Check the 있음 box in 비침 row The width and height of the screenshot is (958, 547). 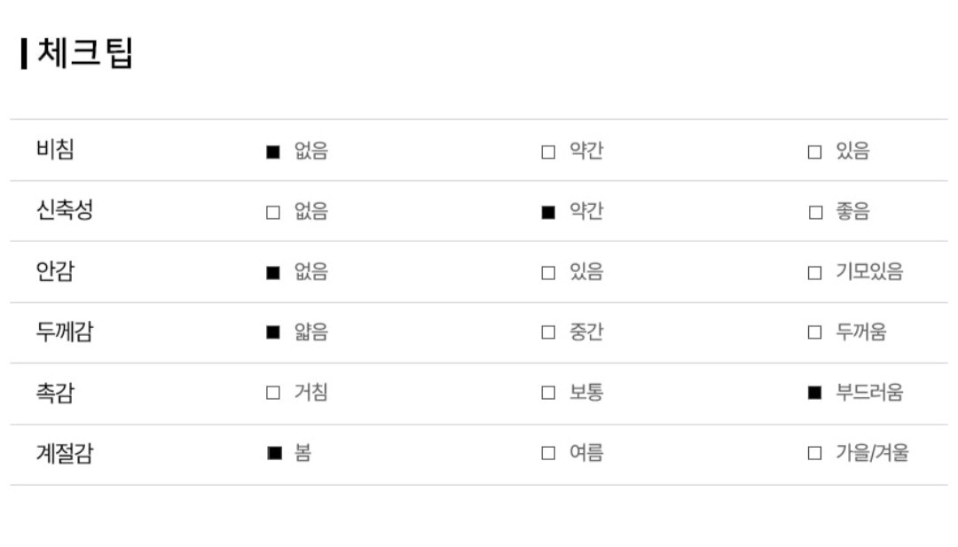click(814, 152)
